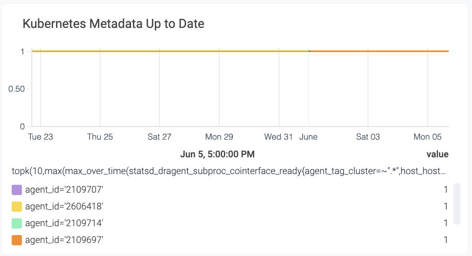Click the Tue 23 axis label
The height and width of the screenshot is (256, 472).
click(41, 137)
